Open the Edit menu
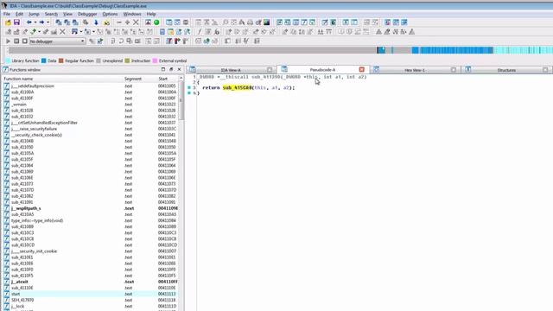 tap(19, 14)
